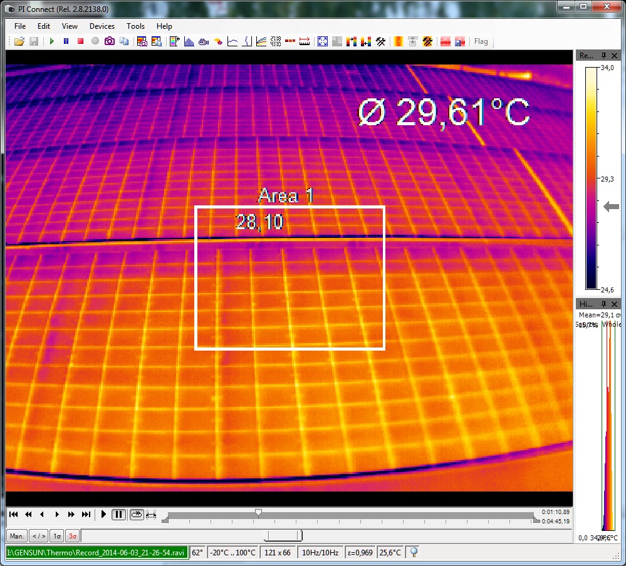This screenshot has height=566, width=626.
Task: Click the red Stop toolbar icon
Action: point(80,41)
